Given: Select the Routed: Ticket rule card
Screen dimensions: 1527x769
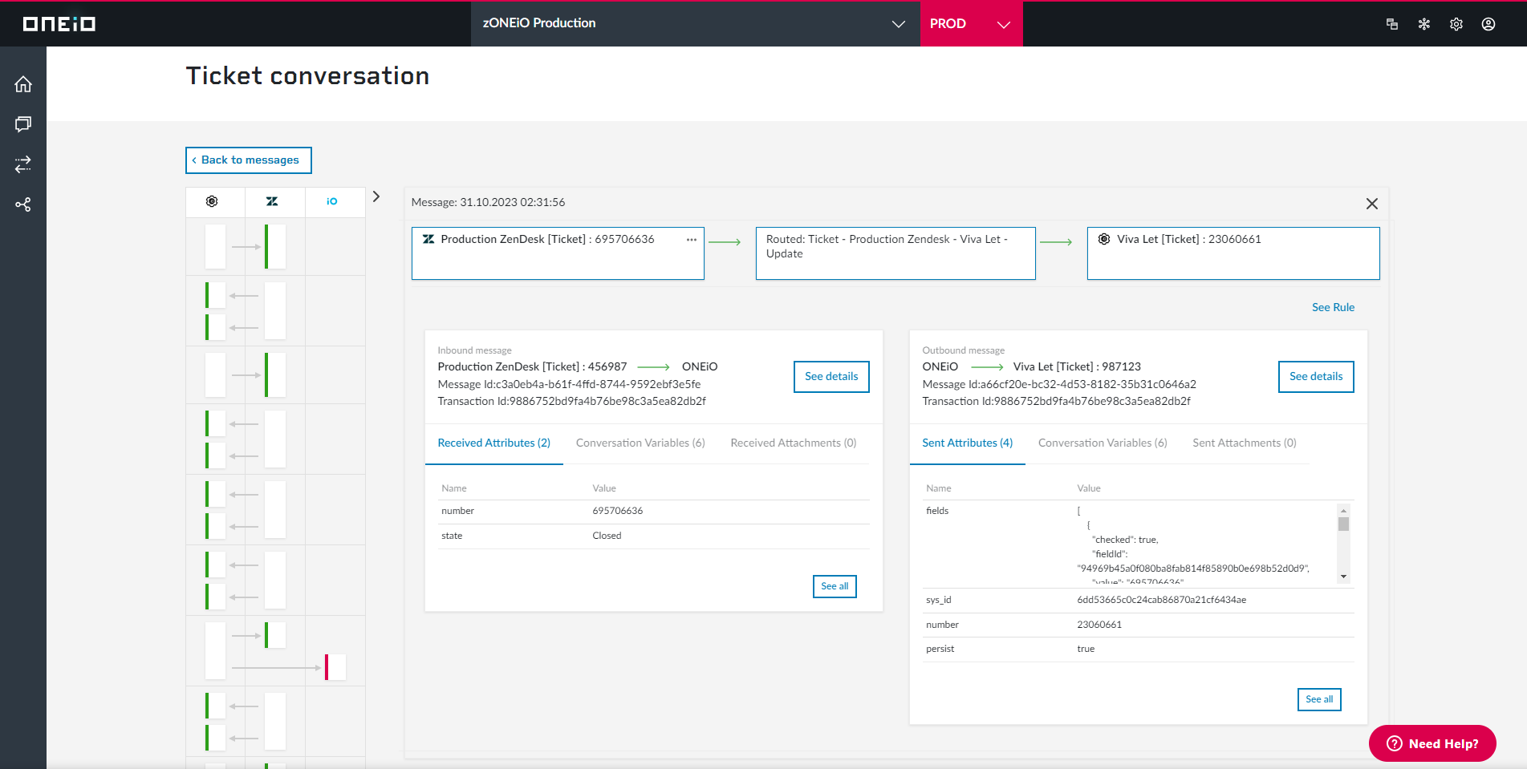Looking at the screenshot, I should pyautogui.click(x=895, y=253).
